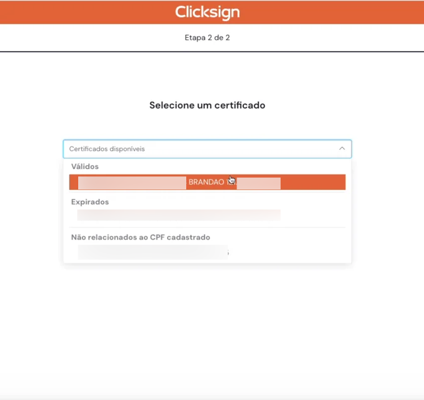Select the valid certificate containing BRANDAO
This screenshot has height=400, width=424.
pyautogui.click(x=207, y=183)
